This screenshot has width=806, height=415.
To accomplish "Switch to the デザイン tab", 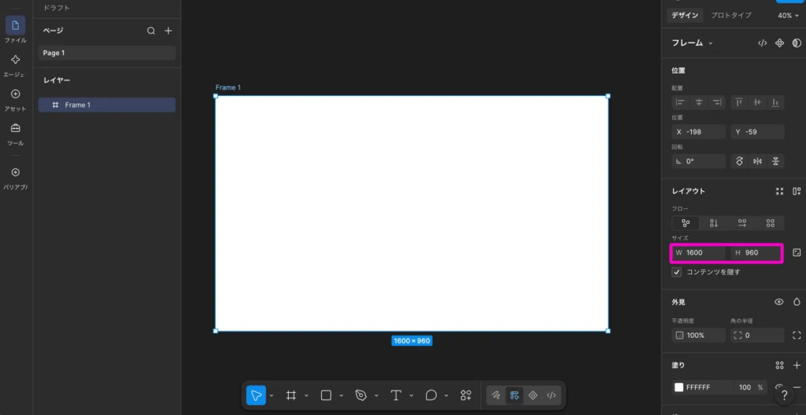I will click(685, 16).
